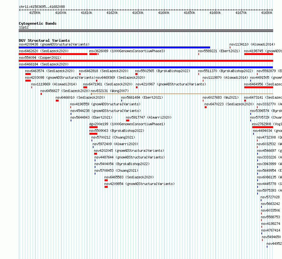The image size is (282, 259).
Task: Click the nsv4209438 gnomADStructuralVariants label
Action: 54,44
